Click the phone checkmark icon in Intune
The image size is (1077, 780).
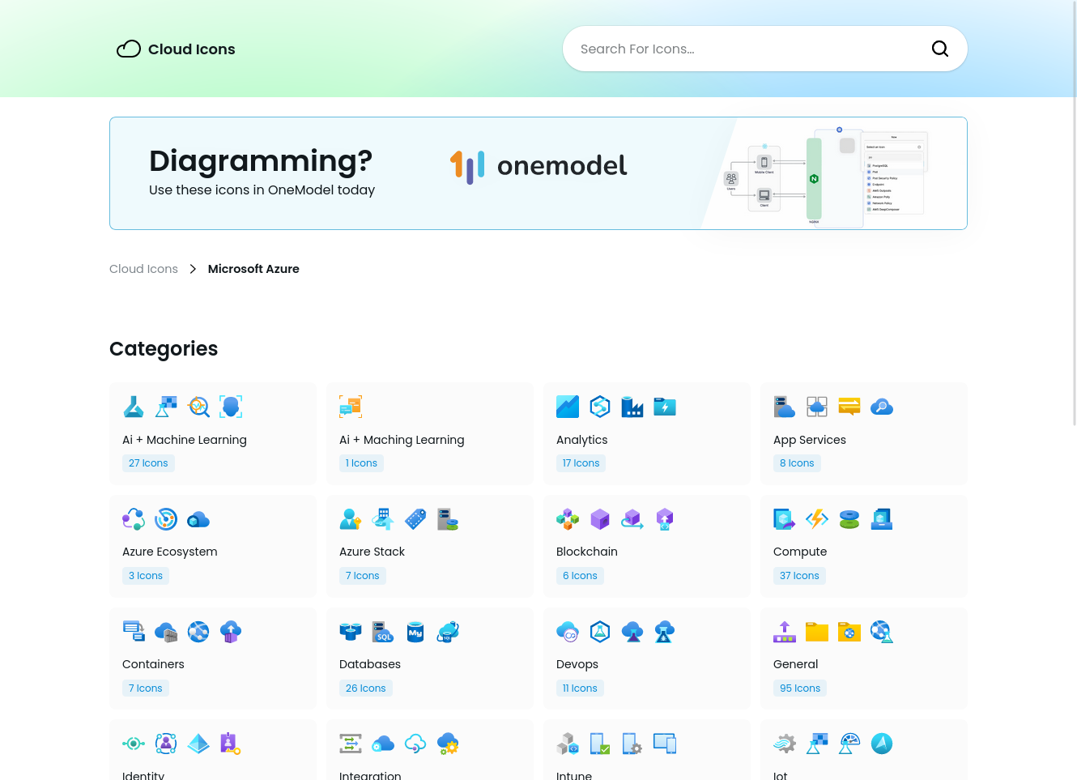pyautogui.click(x=600, y=744)
